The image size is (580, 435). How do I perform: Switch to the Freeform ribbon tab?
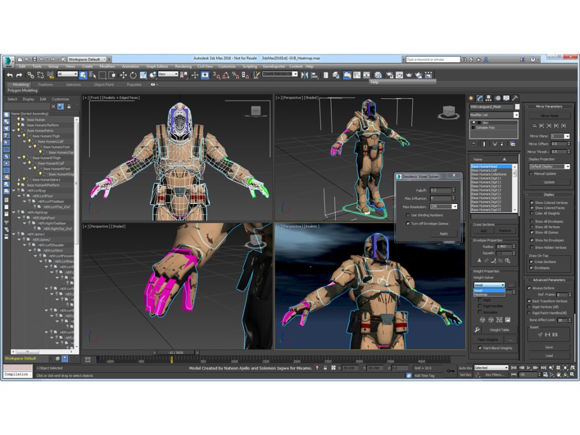(45, 84)
